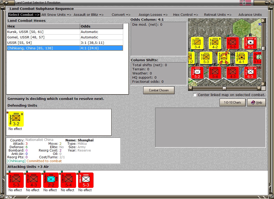Image resolution: width=274 pixels, height=199 pixels.
Task: Select the Shanghai 3-2 unit under Defending Units
Action: coord(16,119)
